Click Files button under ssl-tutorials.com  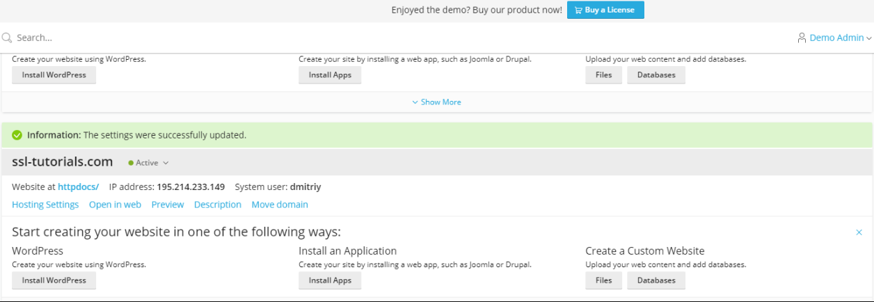coord(603,280)
